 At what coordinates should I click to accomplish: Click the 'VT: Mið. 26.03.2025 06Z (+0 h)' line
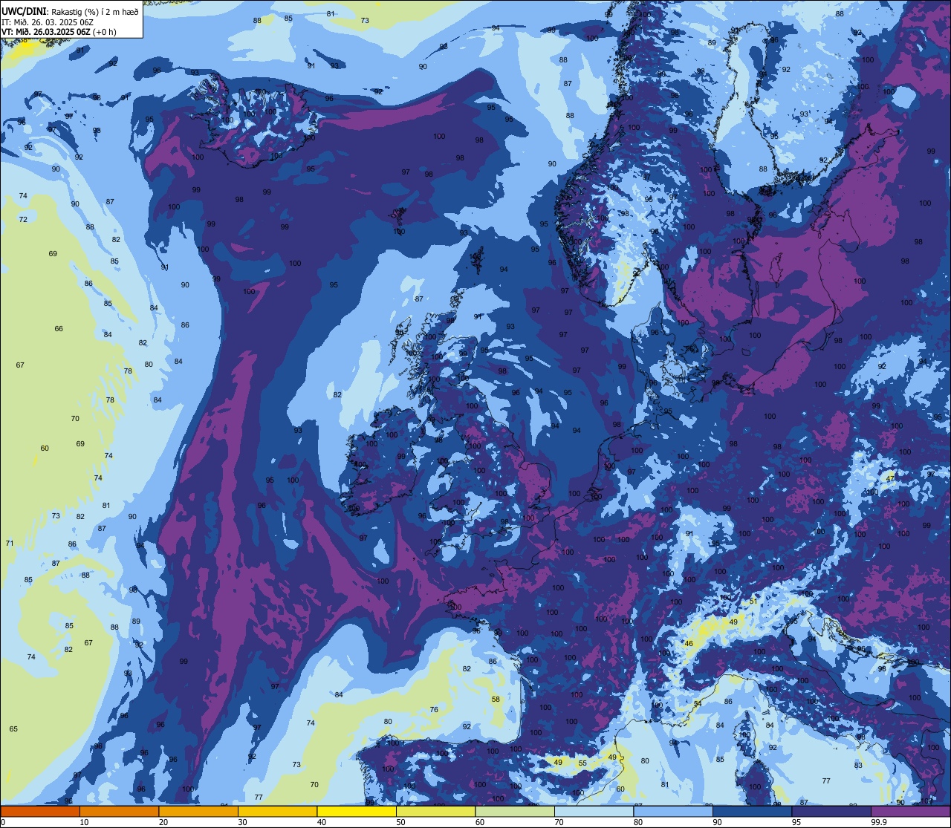(x=59, y=31)
